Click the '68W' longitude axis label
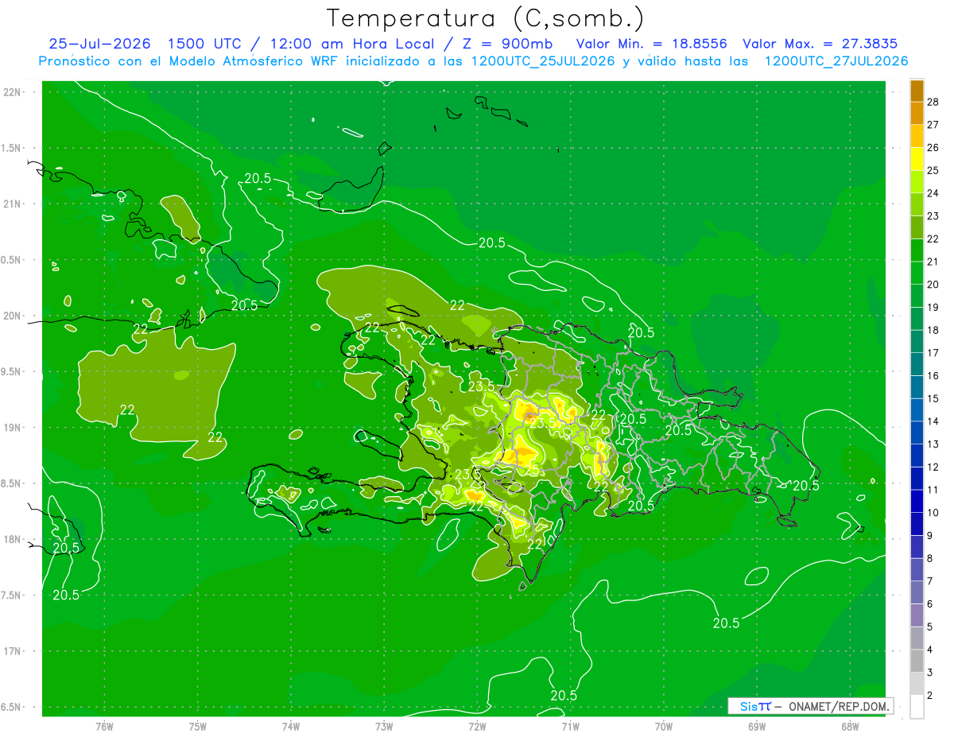Screen dimensions: 954x737 pyautogui.click(x=850, y=727)
